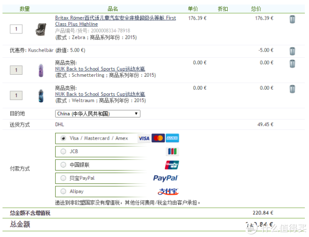Select Alipay payment radio button
This screenshot has height=237, width=309.
[63, 191]
